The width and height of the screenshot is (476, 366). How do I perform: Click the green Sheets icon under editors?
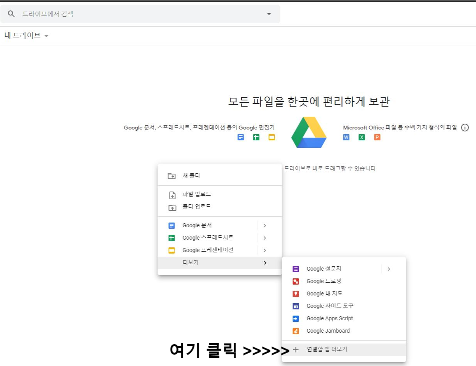[256, 137]
